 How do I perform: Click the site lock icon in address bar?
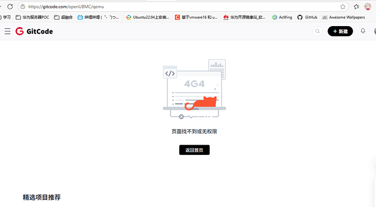coord(22,7)
